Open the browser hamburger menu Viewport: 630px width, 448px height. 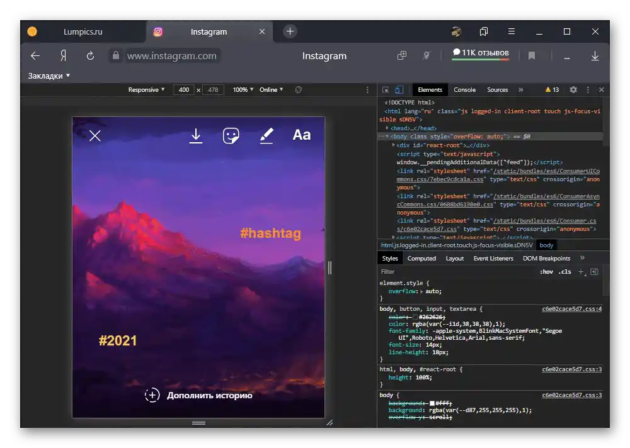(x=512, y=31)
